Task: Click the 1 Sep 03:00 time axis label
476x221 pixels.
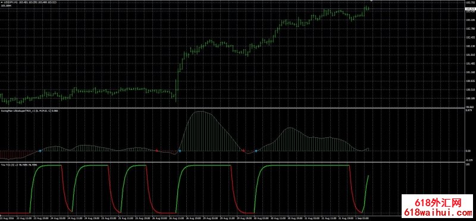Action: 362,218
